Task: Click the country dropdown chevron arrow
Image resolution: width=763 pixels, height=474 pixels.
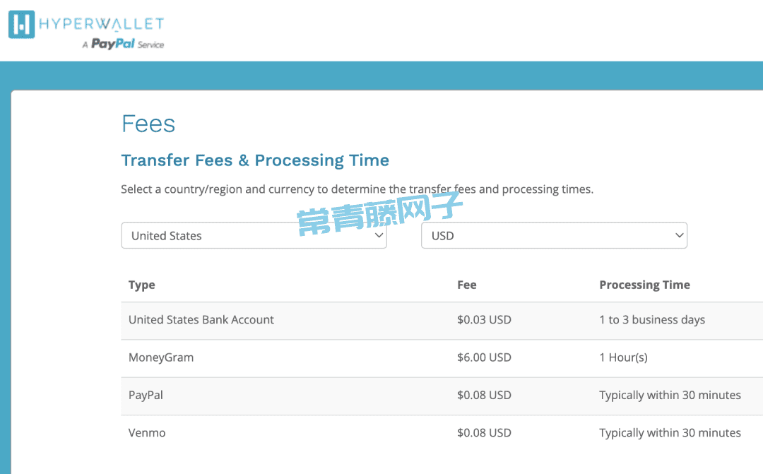Action: click(379, 235)
